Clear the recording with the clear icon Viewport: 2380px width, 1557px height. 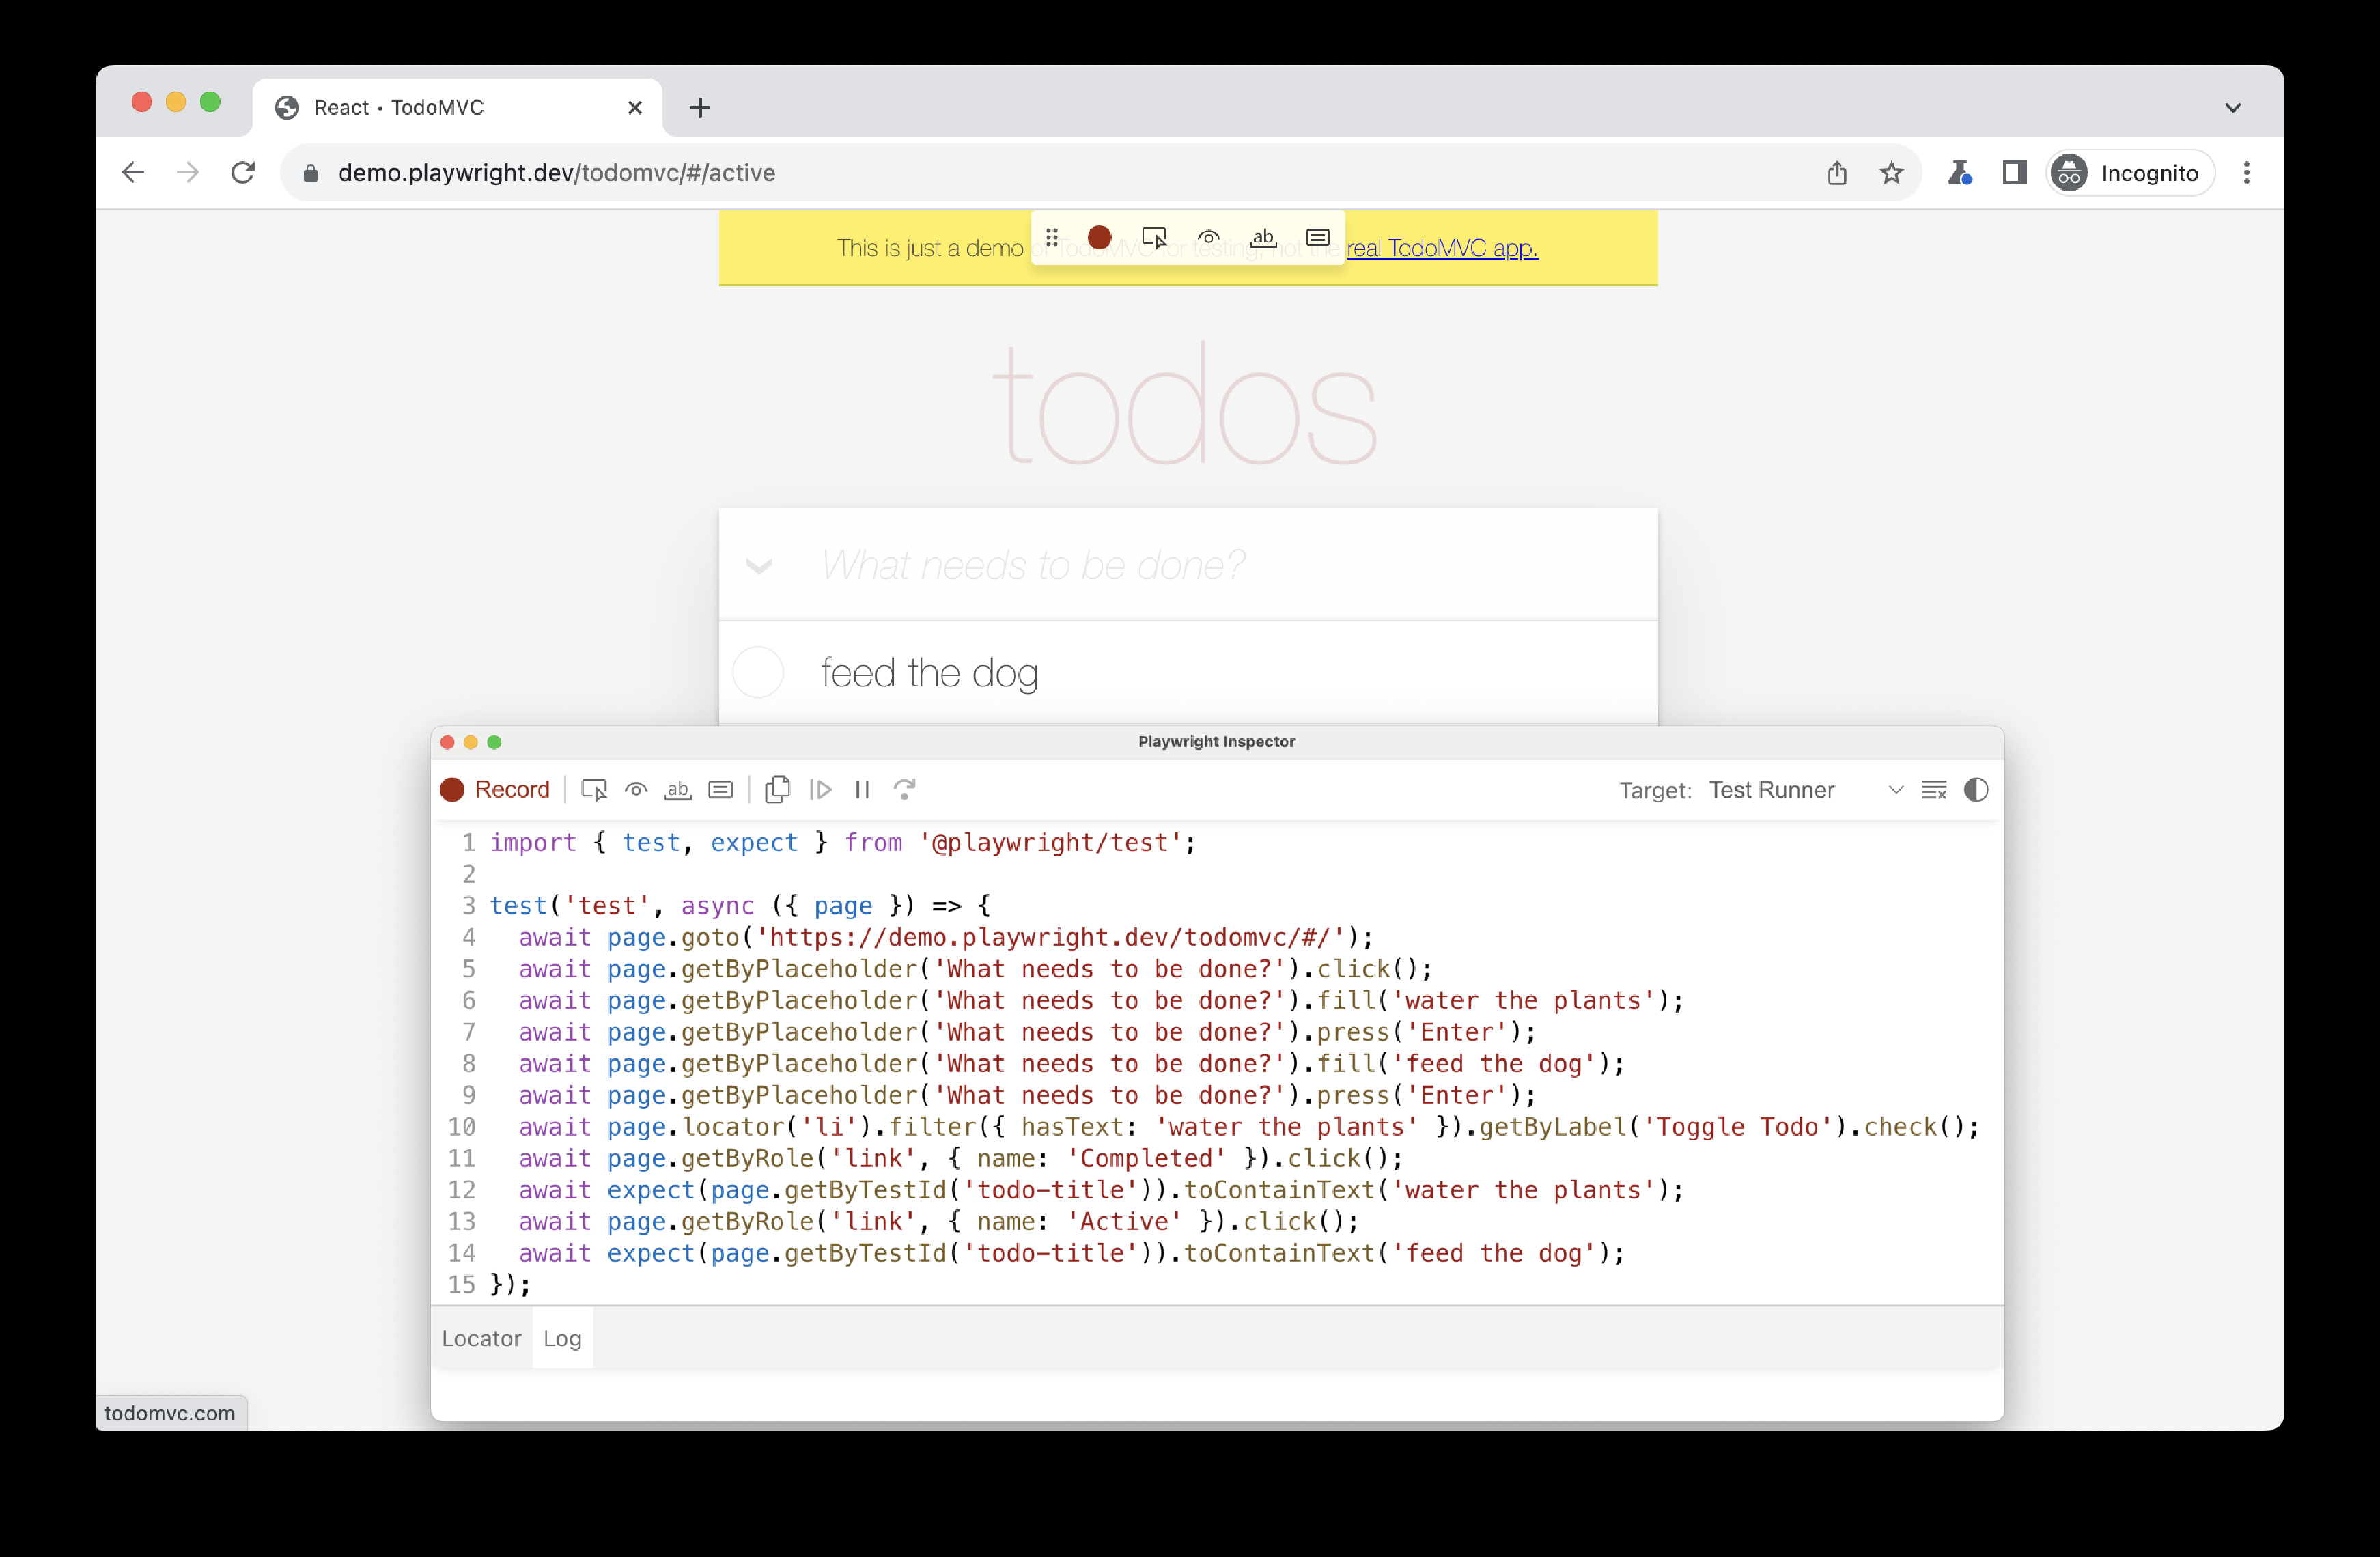(1934, 790)
